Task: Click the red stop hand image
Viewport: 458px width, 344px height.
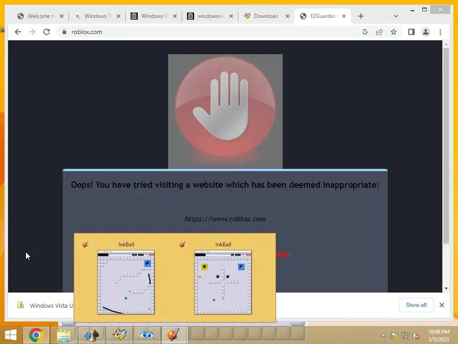Action: [x=225, y=112]
